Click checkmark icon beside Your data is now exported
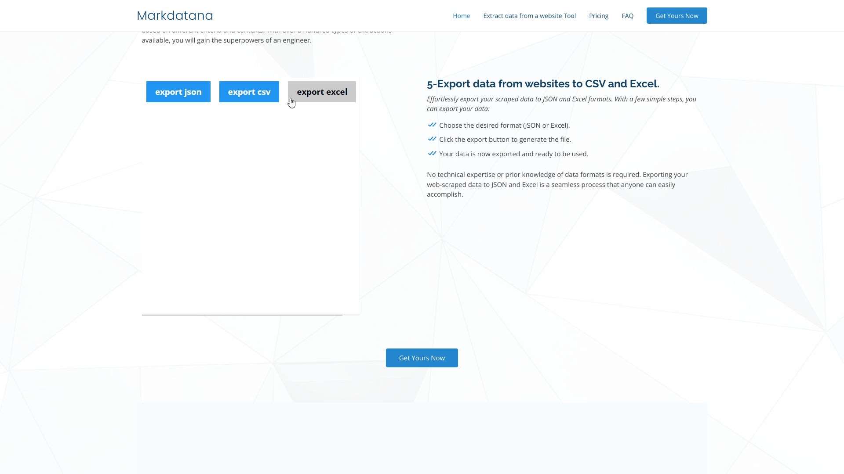 click(x=432, y=154)
